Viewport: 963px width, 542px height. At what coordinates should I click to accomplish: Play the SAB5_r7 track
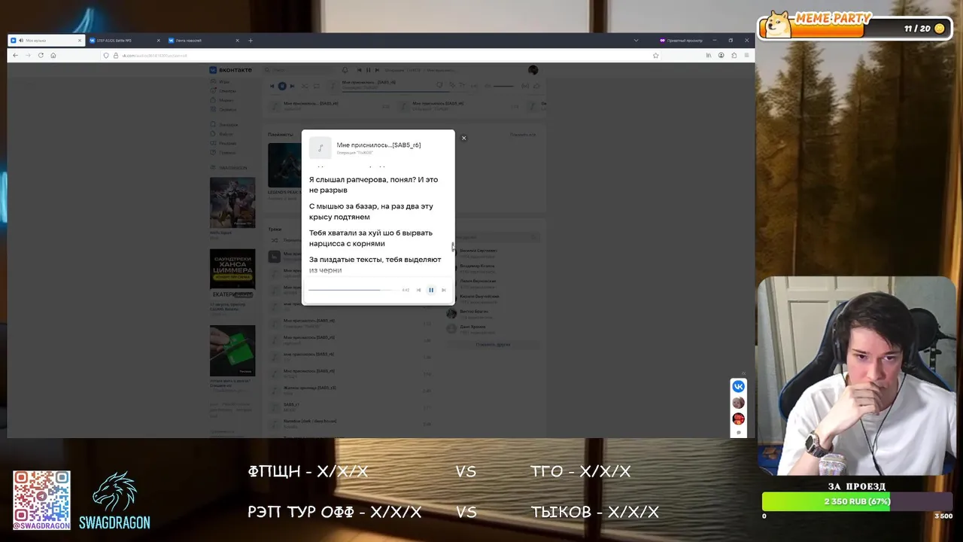pyautogui.click(x=346, y=407)
